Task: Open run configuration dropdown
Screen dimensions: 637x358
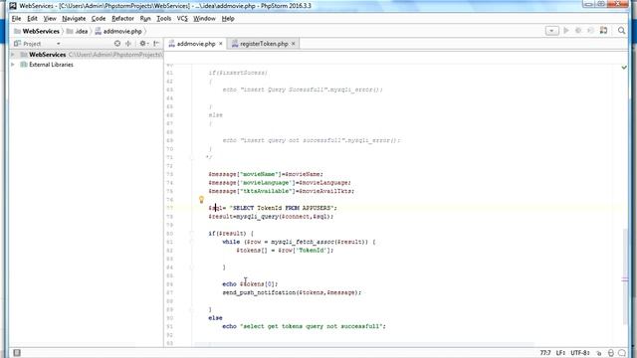Action: click(x=551, y=31)
